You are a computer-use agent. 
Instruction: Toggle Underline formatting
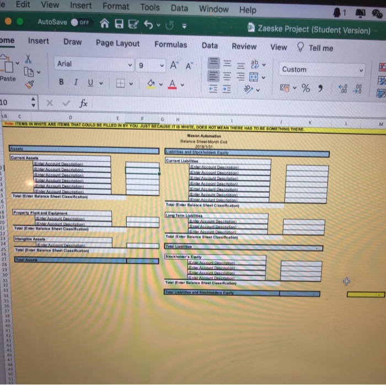click(x=90, y=83)
